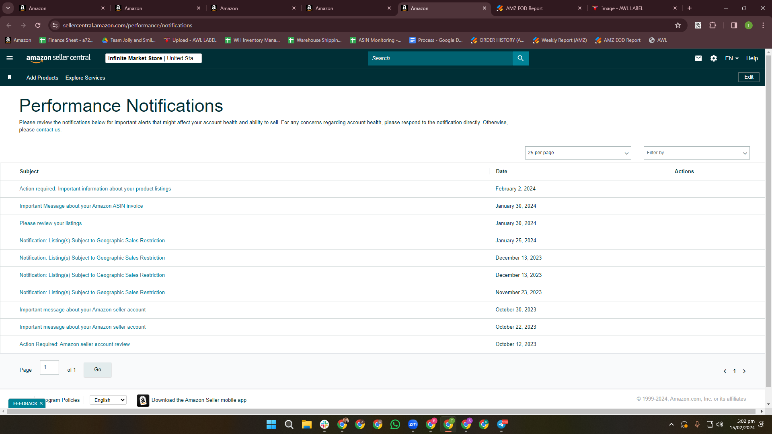Bookmark this page with the star icon
The width and height of the screenshot is (772, 434).
678,25
